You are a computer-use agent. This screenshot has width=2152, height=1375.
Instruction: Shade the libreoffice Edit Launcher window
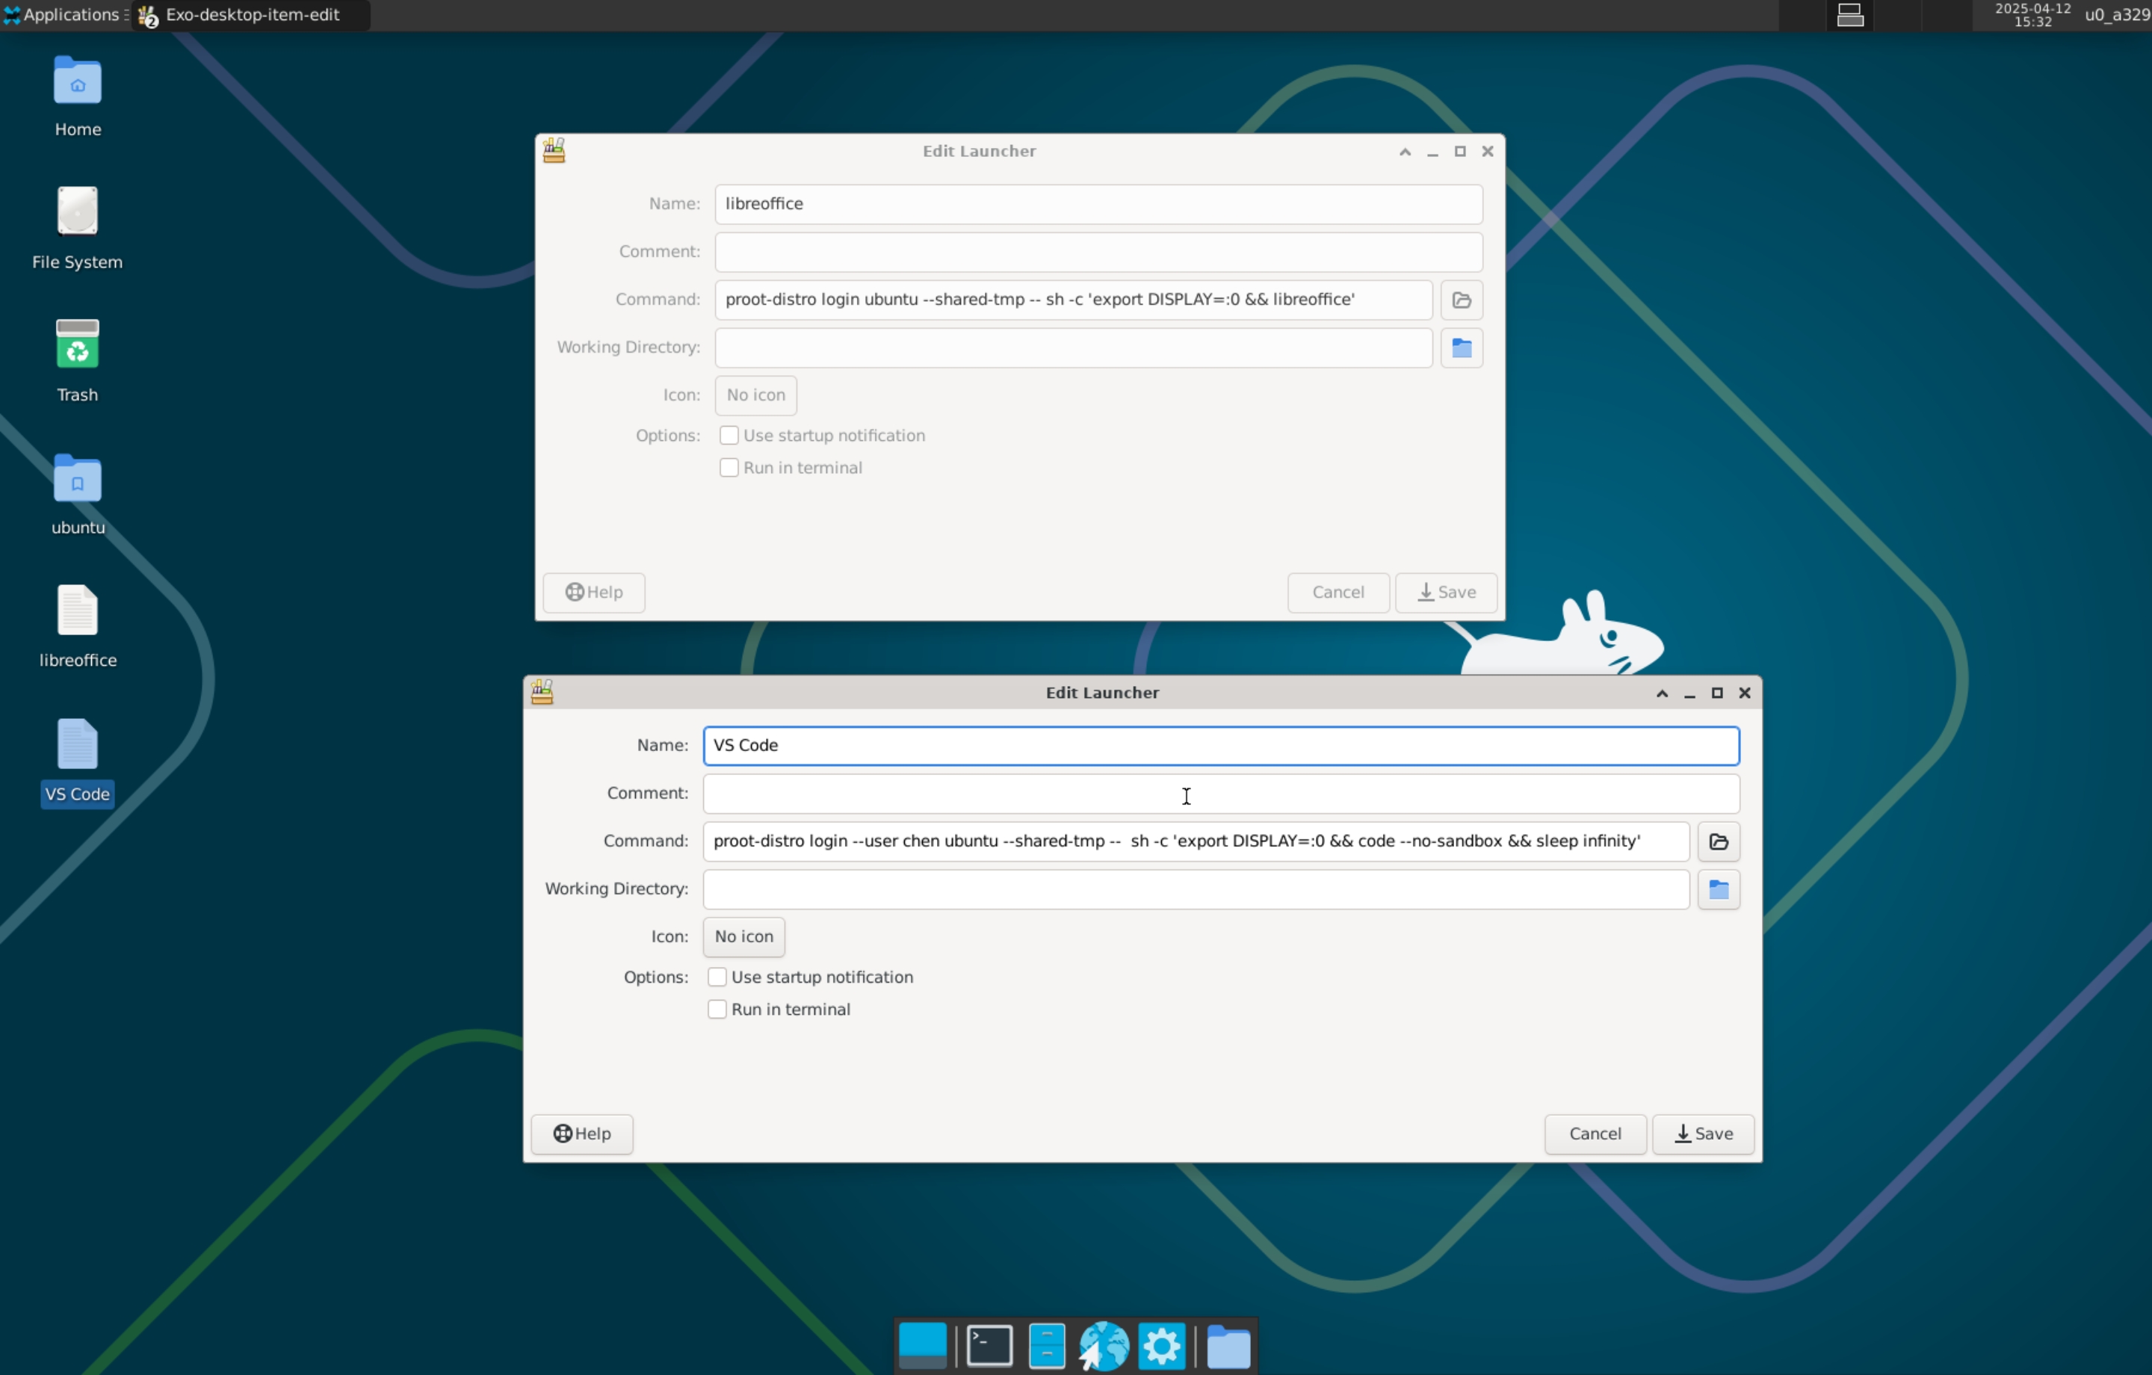[x=1405, y=152]
